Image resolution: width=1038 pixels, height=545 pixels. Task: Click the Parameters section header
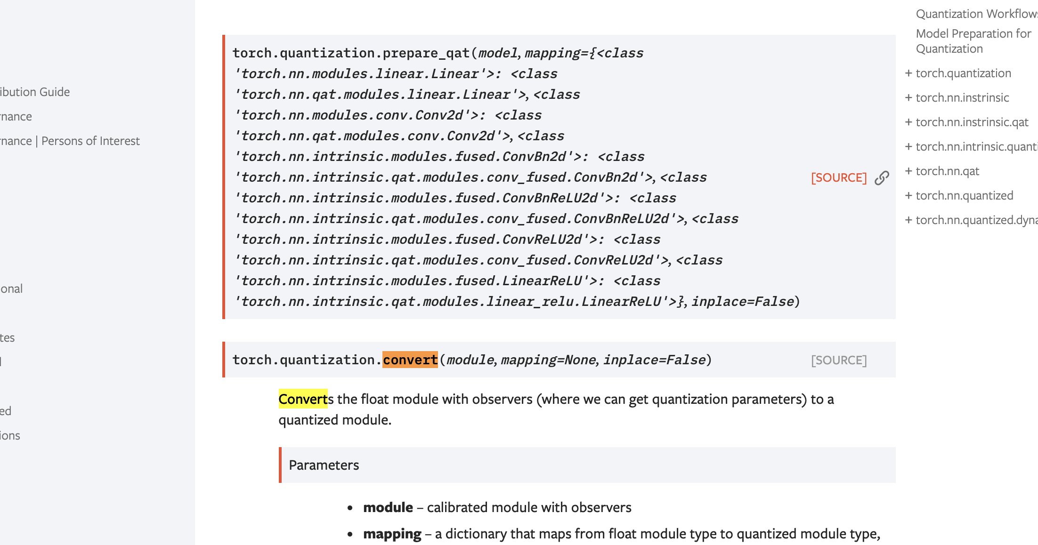point(324,465)
